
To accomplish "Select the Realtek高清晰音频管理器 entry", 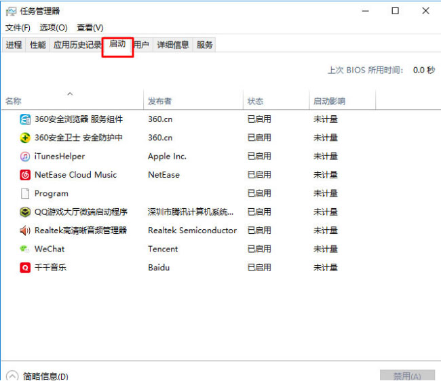I will (81, 230).
